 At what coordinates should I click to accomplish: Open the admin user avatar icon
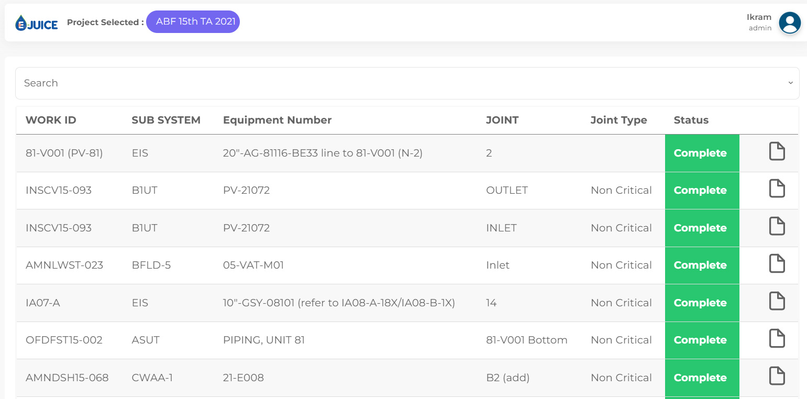(789, 23)
